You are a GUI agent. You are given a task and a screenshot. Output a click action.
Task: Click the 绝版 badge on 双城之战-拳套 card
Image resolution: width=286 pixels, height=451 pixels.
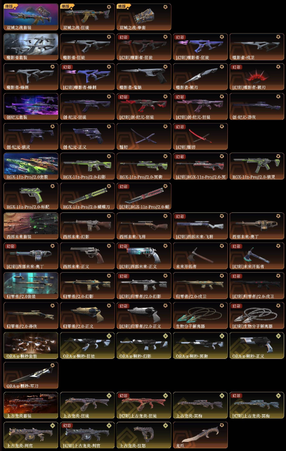point(123,6)
